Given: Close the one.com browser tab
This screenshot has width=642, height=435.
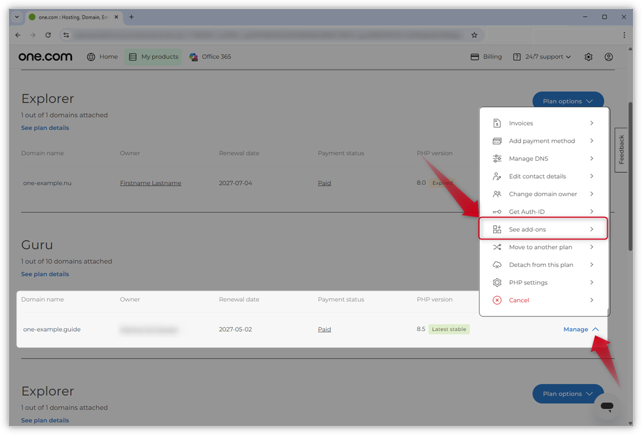Looking at the screenshot, I should click(x=116, y=17).
